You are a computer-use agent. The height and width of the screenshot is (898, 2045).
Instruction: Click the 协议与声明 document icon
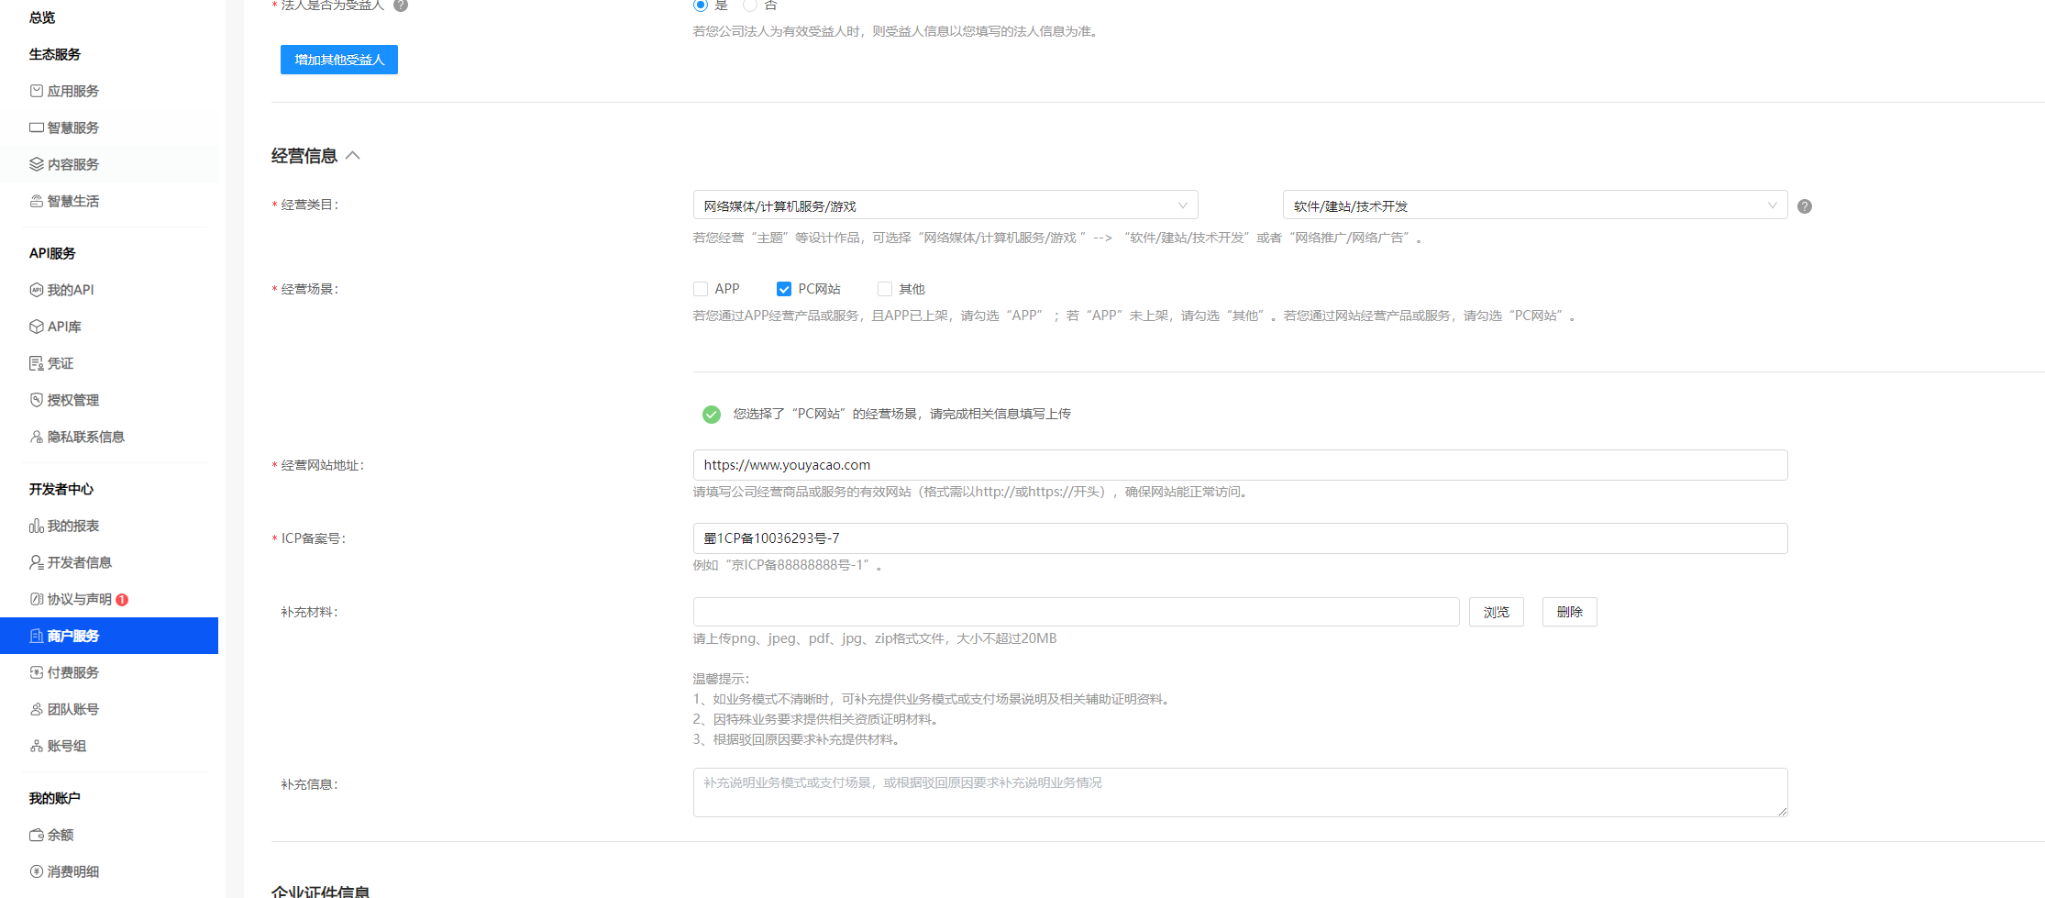point(37,599)
